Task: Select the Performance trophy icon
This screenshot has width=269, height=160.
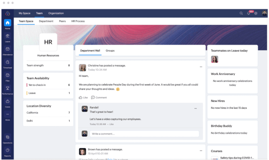Action: click(7, 89)
